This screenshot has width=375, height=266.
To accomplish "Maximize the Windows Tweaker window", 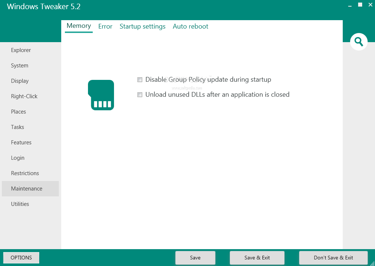I will click(x=360, y=4).
